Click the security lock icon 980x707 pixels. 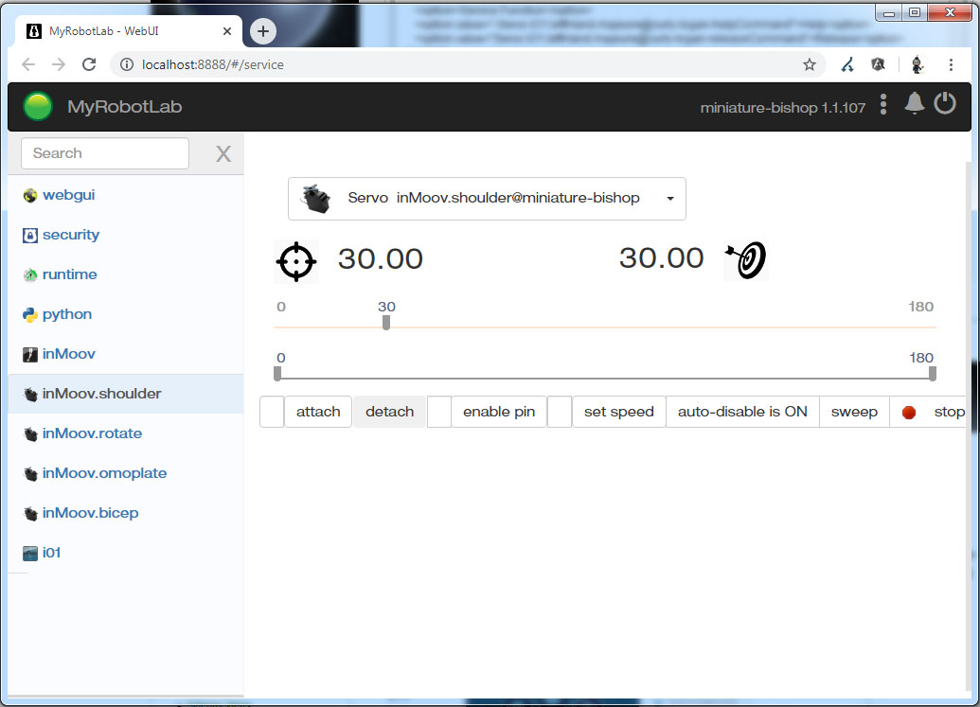(x=30, y=236)
